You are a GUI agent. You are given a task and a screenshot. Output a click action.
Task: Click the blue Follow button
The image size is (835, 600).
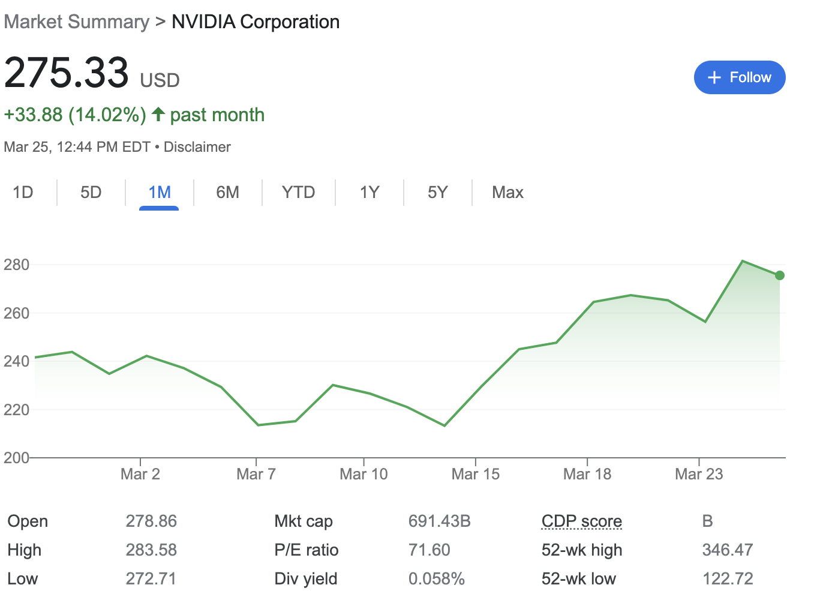pos(740,77)
